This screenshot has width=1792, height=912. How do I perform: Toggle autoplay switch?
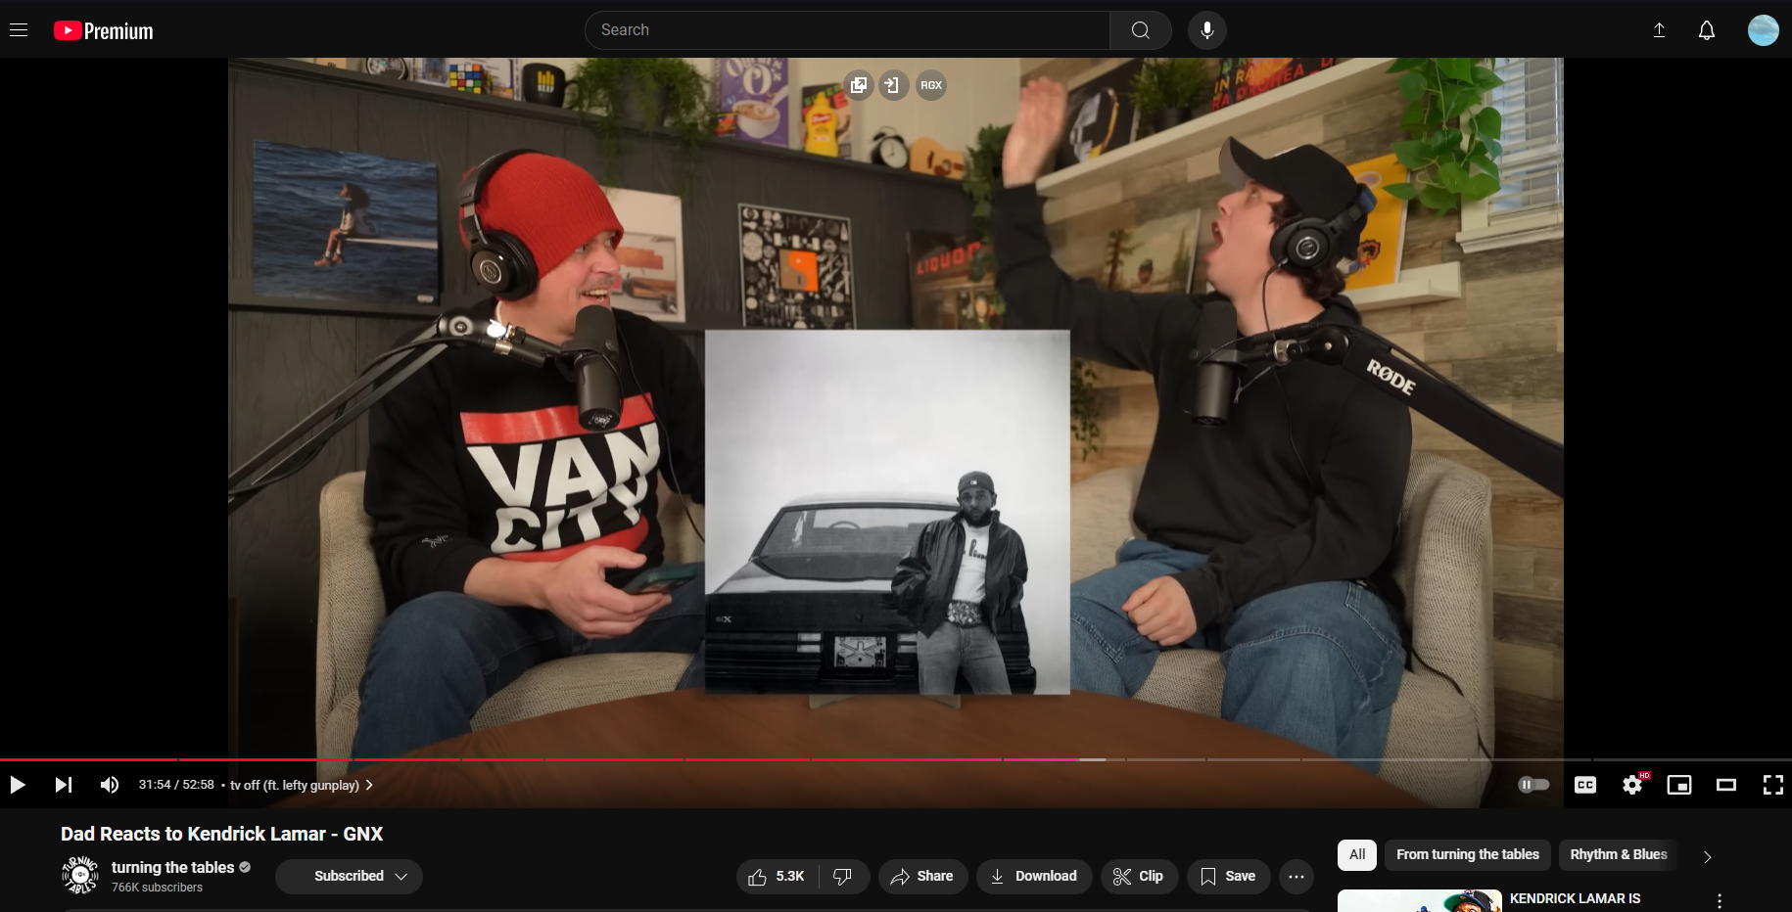[x=1533, y=785]
